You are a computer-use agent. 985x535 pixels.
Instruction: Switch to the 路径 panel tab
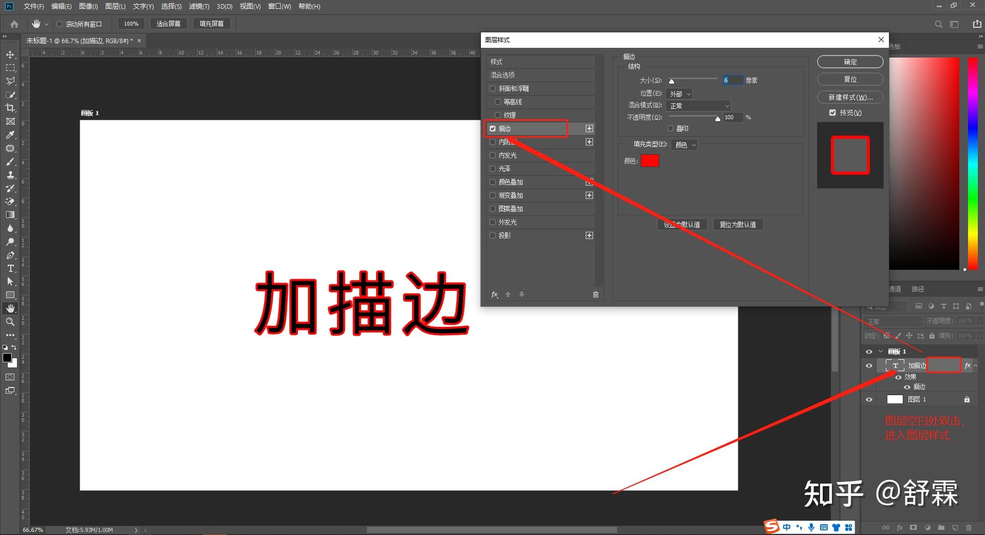(918, 289)
